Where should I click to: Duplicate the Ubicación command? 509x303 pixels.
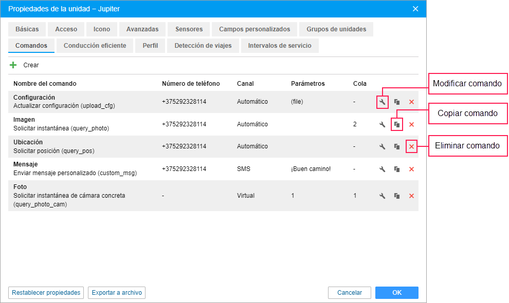397,147
